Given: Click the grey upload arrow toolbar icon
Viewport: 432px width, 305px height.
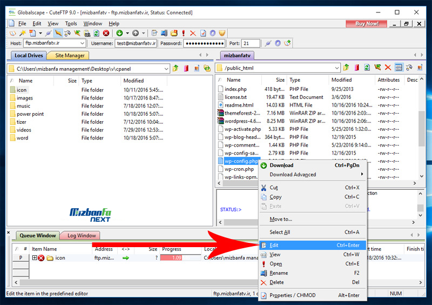Looking at the screenshot, I should [x=136, y=33].
